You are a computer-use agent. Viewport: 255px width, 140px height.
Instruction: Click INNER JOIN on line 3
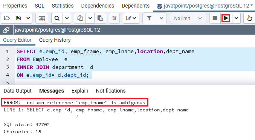(33, 67)
